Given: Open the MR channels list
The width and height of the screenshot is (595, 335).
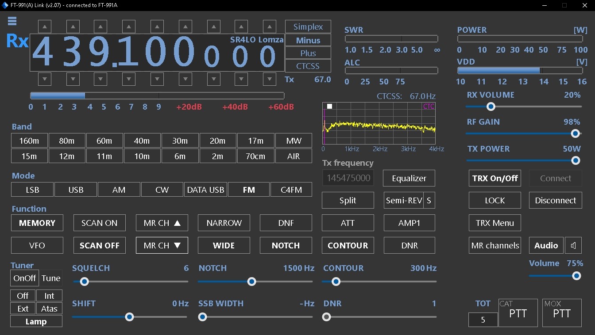Looking at the screenshot, I should point(495,245).
